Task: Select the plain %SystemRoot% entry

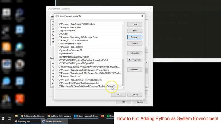Action: point(90,54)
